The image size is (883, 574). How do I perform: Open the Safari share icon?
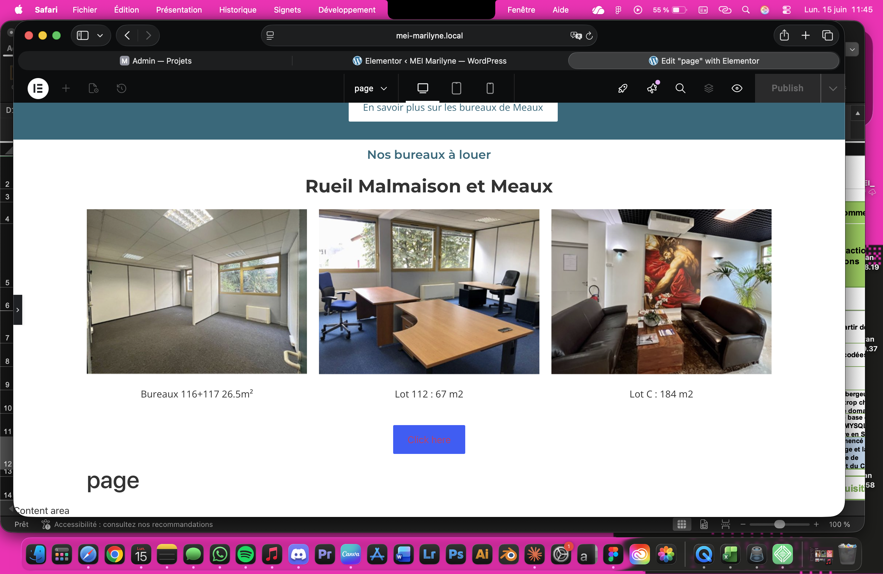pyautogui.click(x=784, y=36)
